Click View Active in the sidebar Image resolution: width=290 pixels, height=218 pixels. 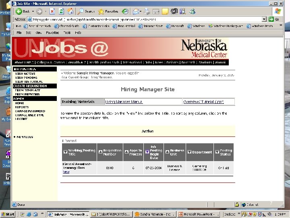coord(25,73)
